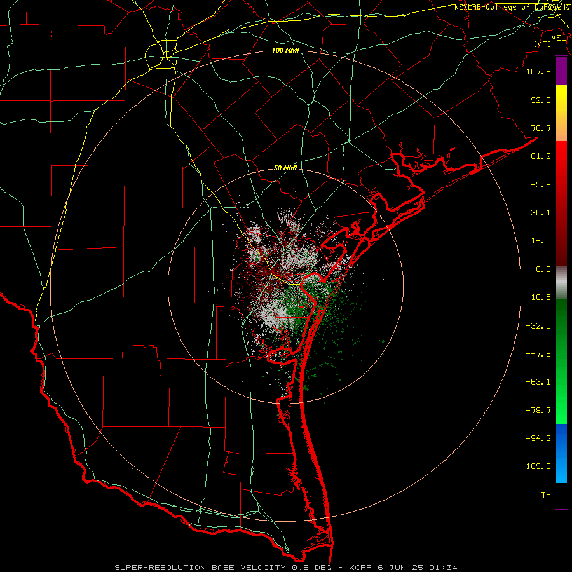Click the blue segment of the velocity color bar
572x572 pixels.
pyautogui.click(x=561, y=453)
